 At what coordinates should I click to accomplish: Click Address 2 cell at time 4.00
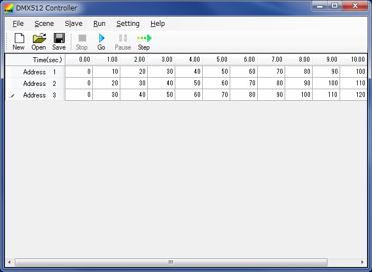pyautogui.click(x=189, y=83)
